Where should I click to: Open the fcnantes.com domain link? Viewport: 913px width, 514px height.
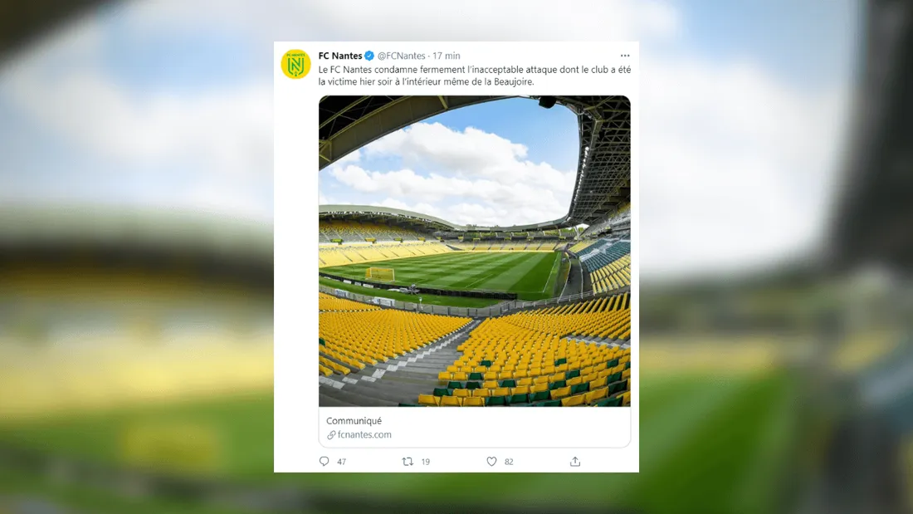[364, 435]
